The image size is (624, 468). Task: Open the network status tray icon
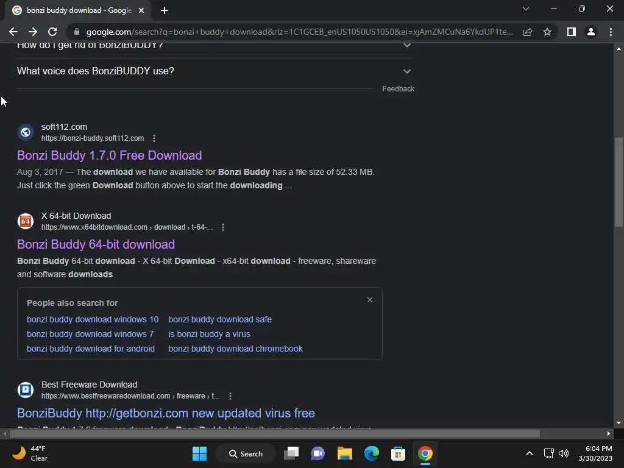click(x=549, y=453)
